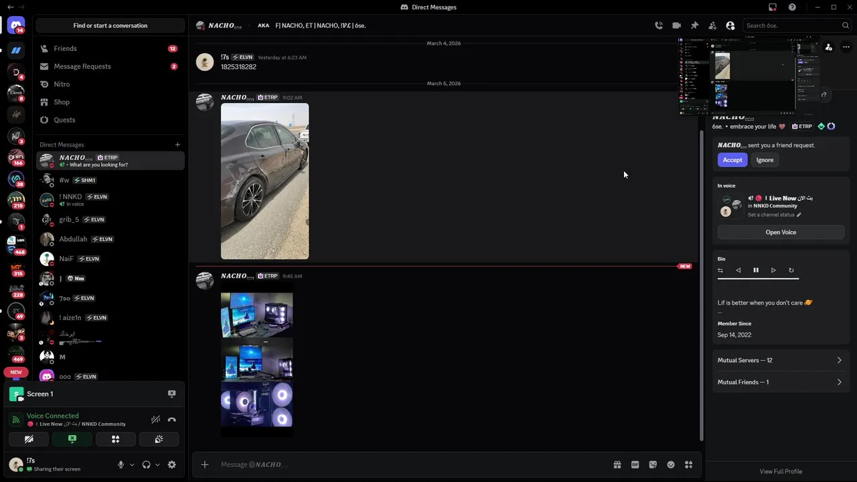
Task: Start a voice call with NACHO
Action: 659,25
